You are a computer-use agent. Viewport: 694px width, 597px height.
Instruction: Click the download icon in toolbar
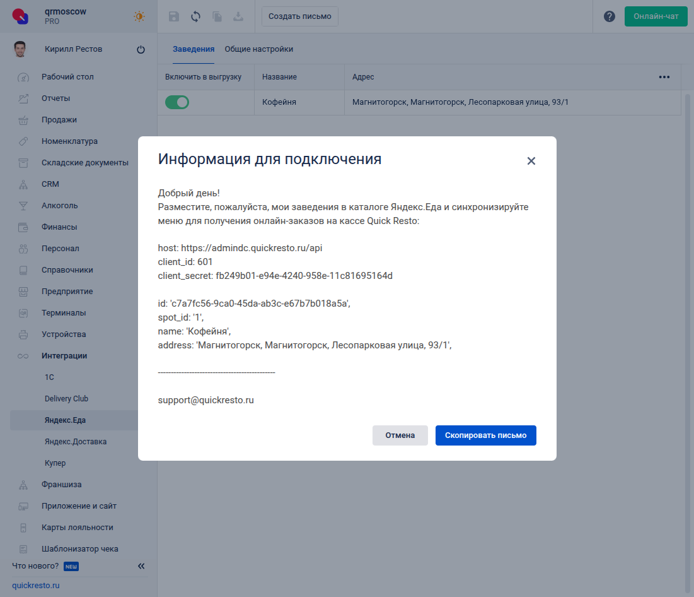click(x=238, y=16)
